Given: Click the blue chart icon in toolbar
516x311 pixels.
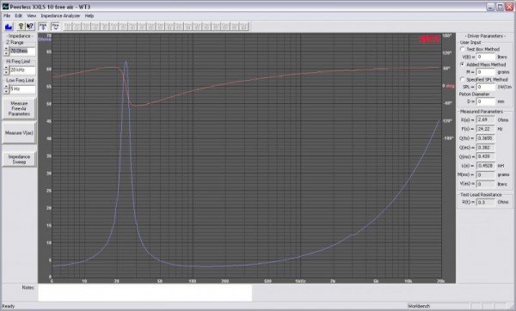Looking at the screenshot, I should point(9,27).
